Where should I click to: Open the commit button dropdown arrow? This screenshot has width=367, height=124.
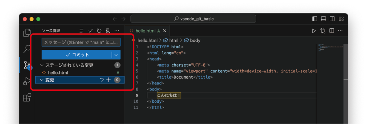coord(116,55)
